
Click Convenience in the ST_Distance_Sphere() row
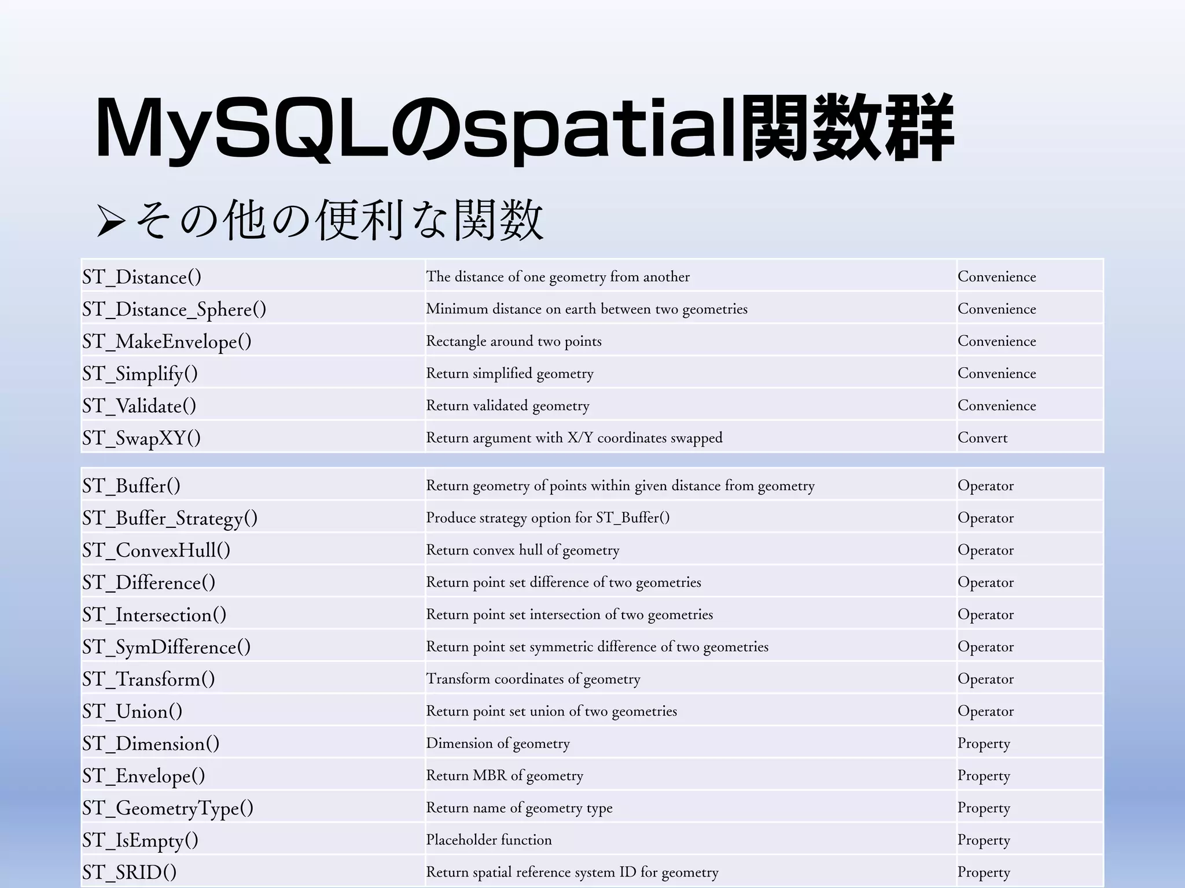(997, 309)
